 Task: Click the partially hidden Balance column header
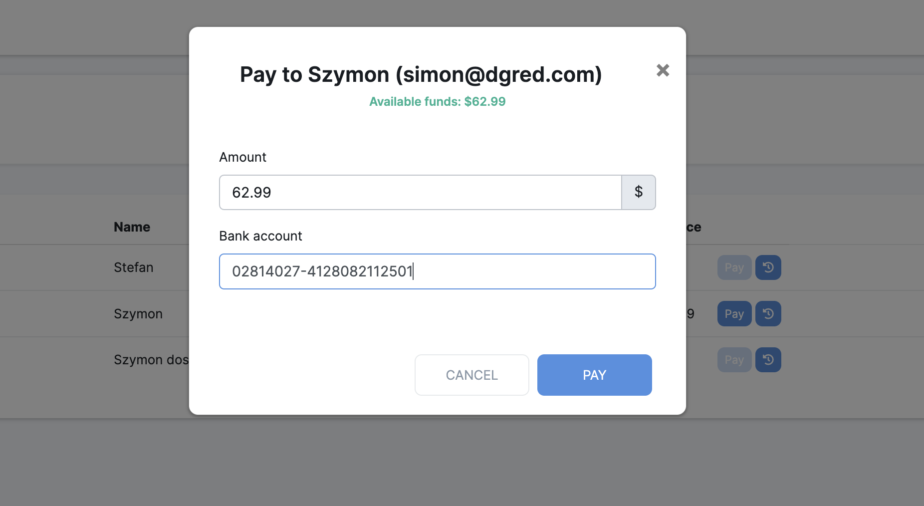click(x=693, y=228)
